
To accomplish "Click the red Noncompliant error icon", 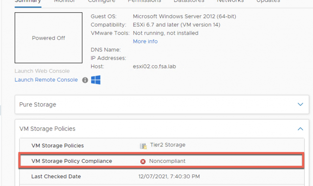I will [143, 161].
